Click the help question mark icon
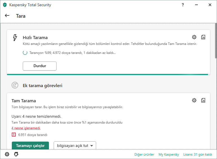217x159 pixels. [183, 5]
